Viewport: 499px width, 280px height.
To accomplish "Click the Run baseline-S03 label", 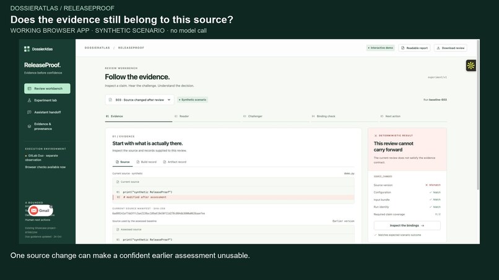I will point(435,100).
